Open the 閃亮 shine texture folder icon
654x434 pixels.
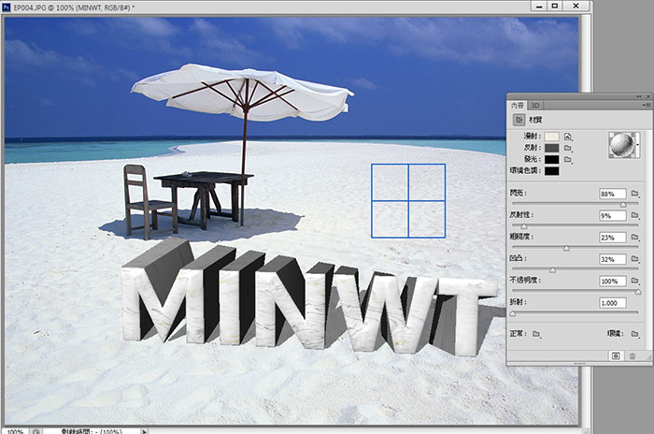tap(634, 194)
